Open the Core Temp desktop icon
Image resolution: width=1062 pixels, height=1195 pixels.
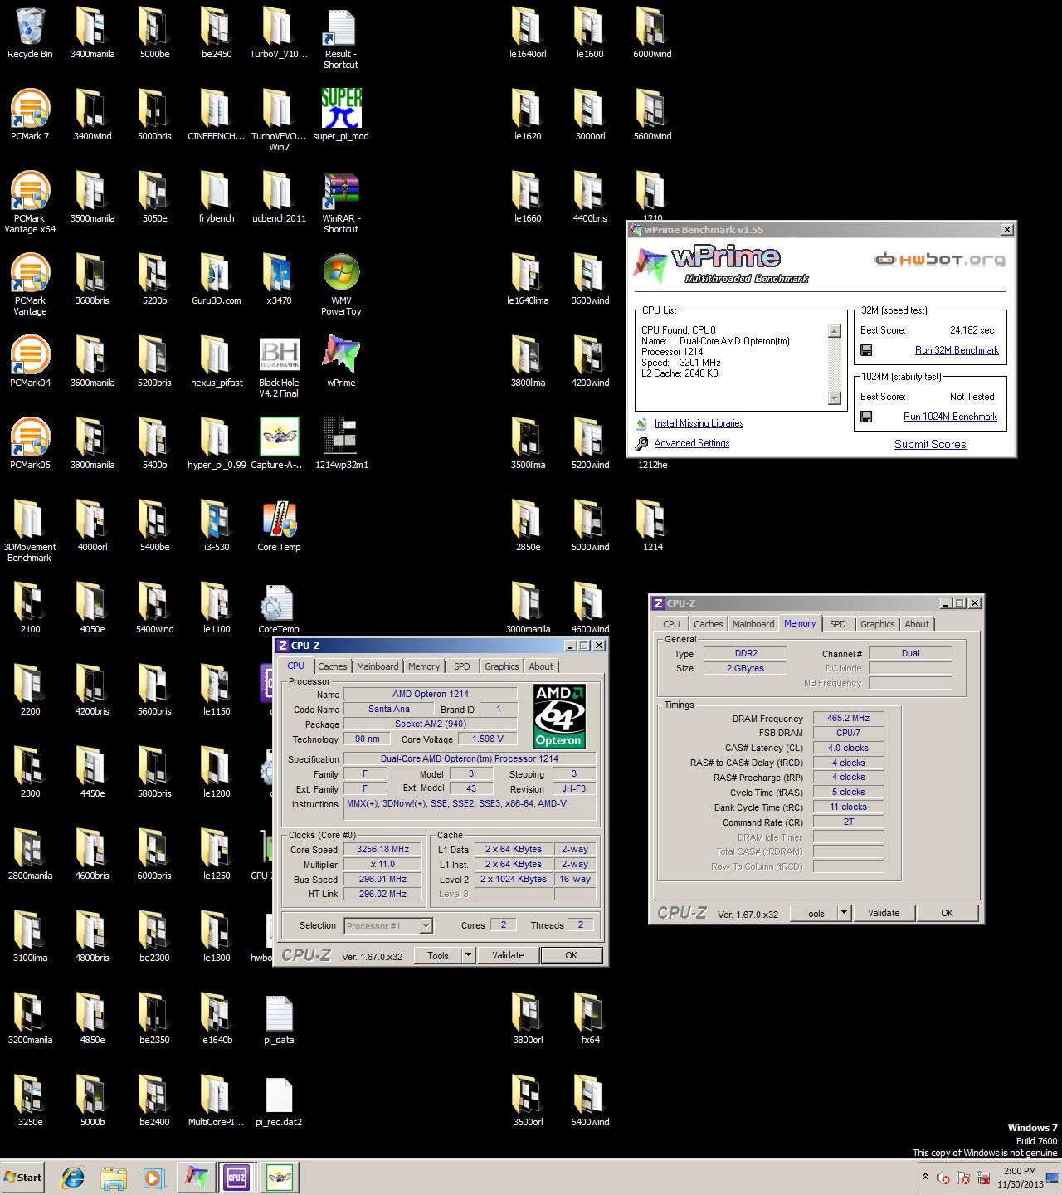click(279, 526)
